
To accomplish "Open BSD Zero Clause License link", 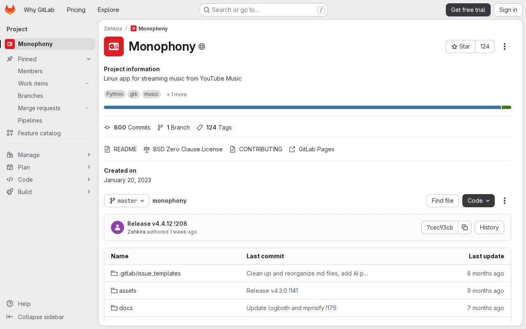I will [183, 149].
